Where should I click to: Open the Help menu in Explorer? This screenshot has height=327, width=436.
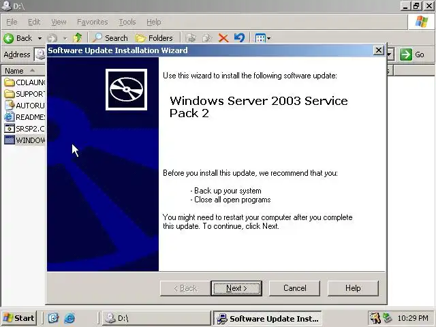(x=154, y=22)
